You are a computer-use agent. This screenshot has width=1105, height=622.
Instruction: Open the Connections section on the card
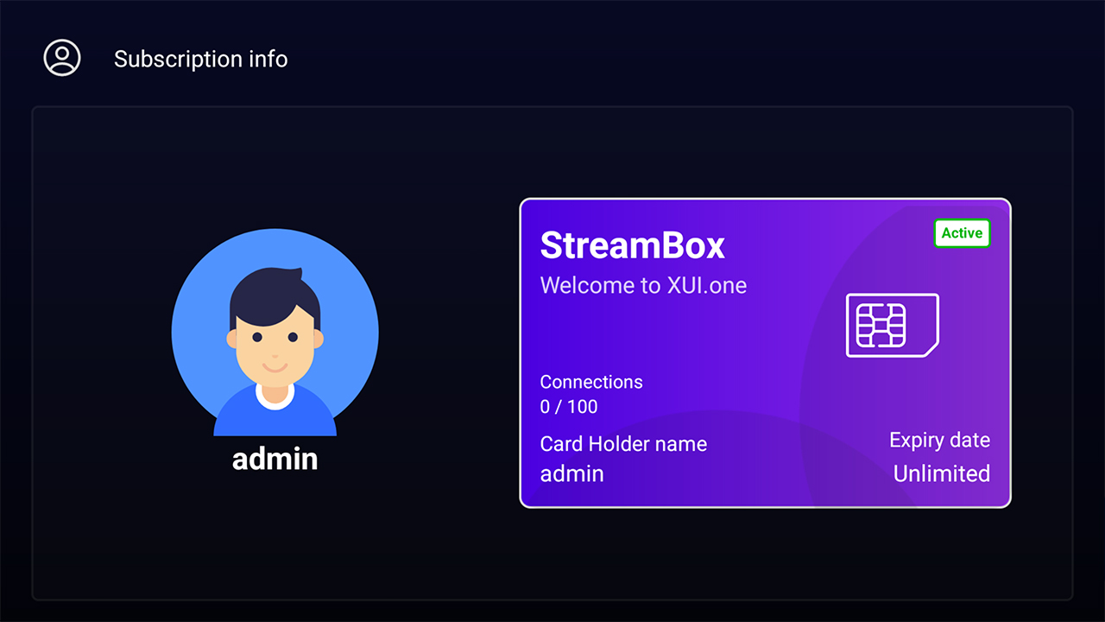coord(590,382)
